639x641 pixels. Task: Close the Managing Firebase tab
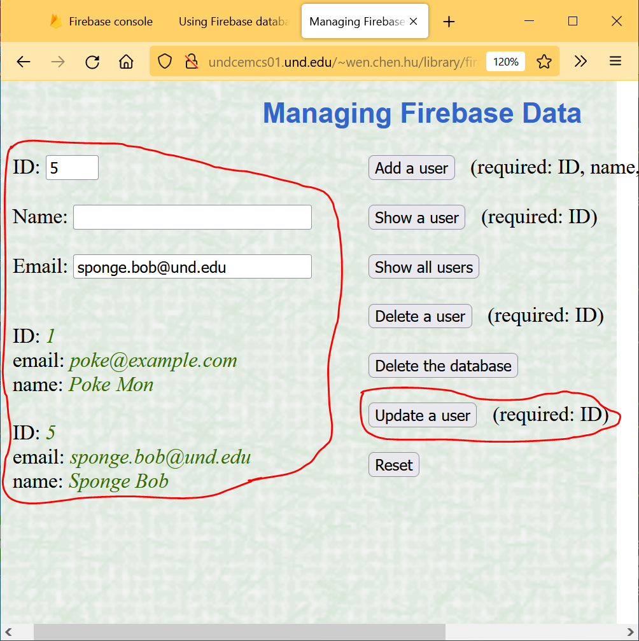[413, 22]
